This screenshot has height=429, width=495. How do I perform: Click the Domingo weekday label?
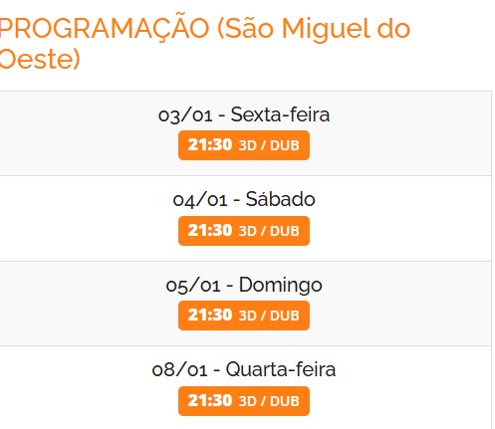280,286
